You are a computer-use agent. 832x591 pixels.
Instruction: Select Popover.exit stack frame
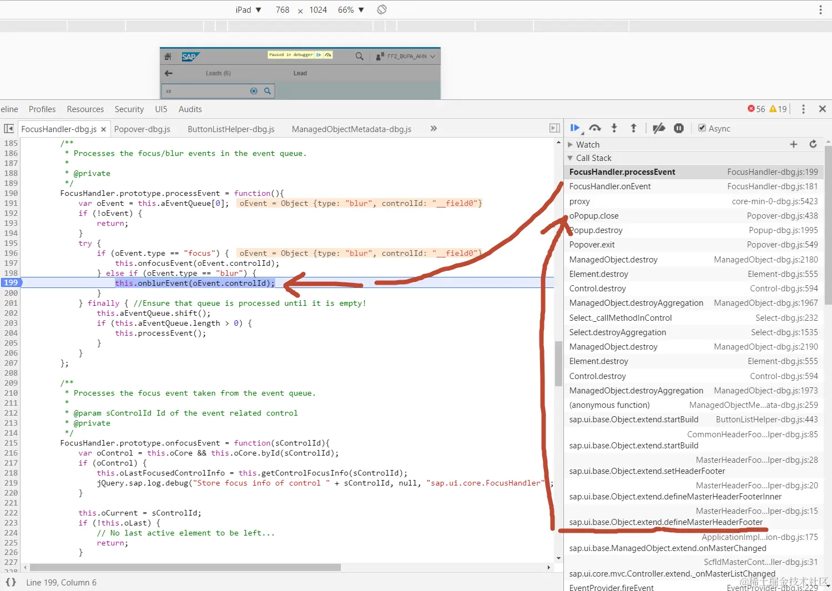[693, 245]
